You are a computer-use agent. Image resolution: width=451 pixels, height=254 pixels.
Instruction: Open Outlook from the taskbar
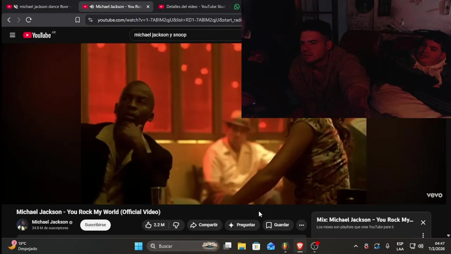coord(271,246)
